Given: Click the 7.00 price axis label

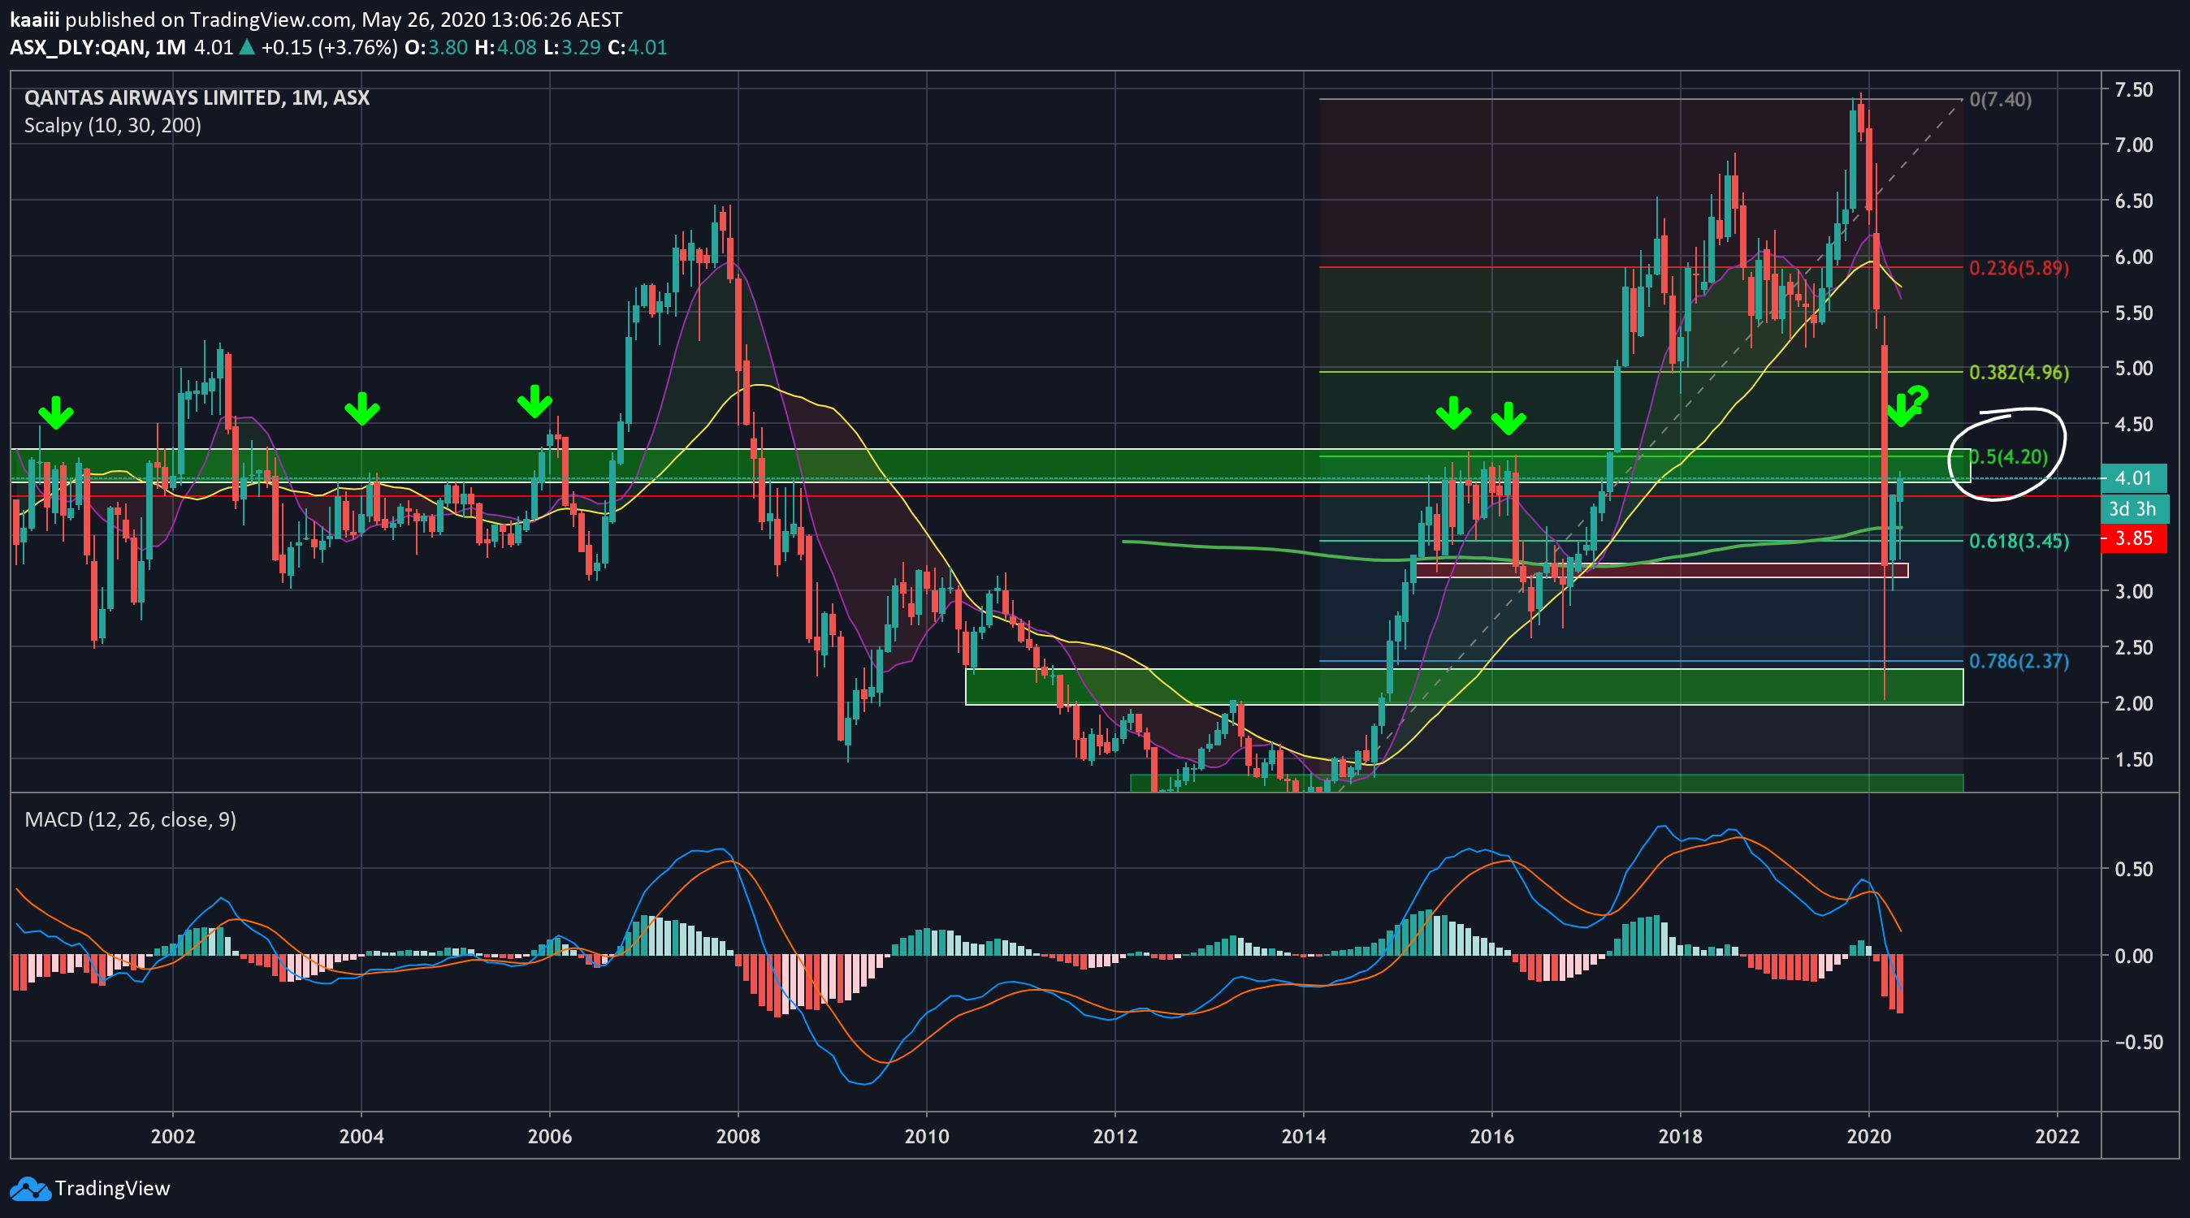Looking at the screenshot, I should coord(2134,145).
